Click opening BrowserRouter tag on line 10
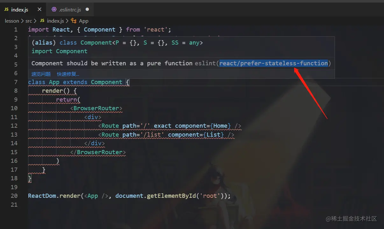The height and width of the screenshot is (229, 384). coord(96,108)
